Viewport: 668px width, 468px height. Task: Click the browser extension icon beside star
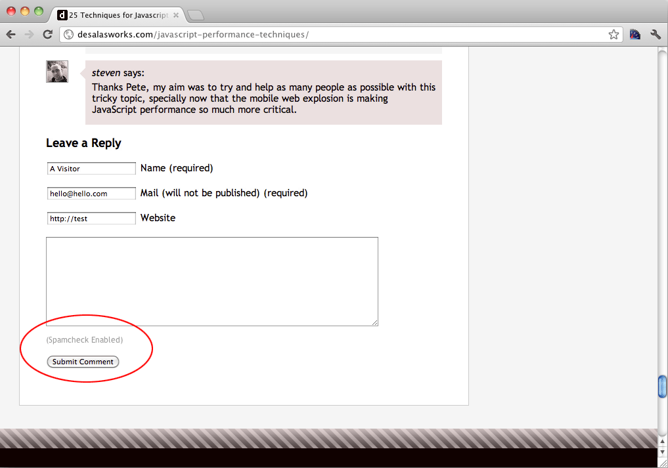click(635, 35)
